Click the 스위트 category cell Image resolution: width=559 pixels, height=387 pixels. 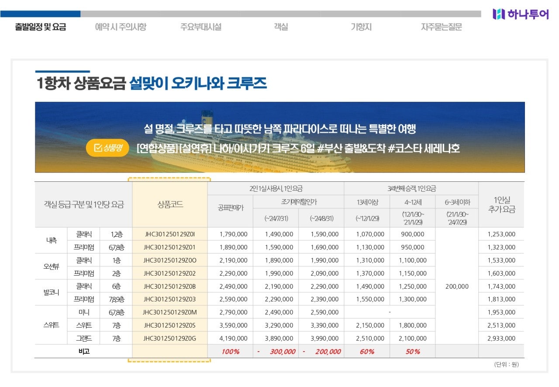coord(51,325)
